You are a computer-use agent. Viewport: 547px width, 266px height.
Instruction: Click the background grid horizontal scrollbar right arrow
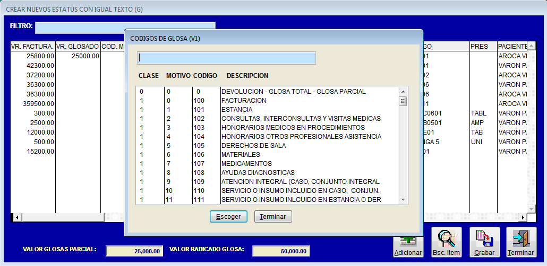coord(523,217)
